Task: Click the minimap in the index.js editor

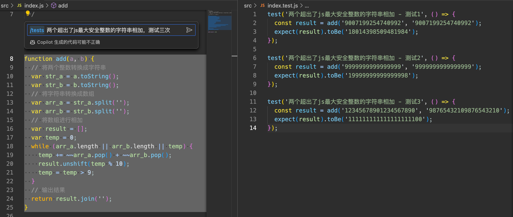Action: pyautogui.click(x=219, y=22)
